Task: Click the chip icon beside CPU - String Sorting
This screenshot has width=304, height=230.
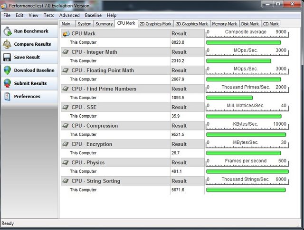Action: pyautogui.click(x=66, y=181)
